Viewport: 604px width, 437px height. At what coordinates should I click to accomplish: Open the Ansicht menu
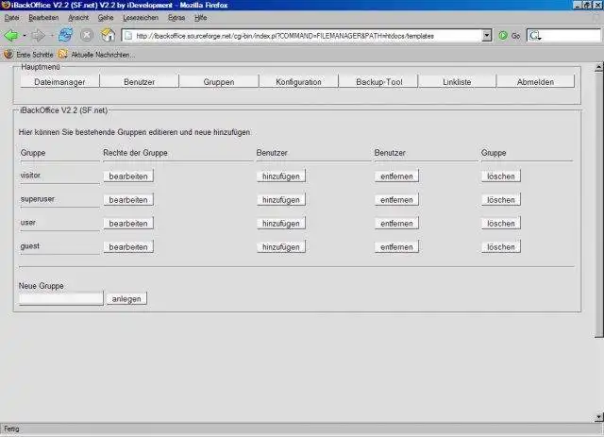78,18
